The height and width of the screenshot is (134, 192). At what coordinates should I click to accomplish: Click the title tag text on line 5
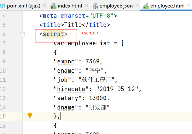[x=75, y=25]
